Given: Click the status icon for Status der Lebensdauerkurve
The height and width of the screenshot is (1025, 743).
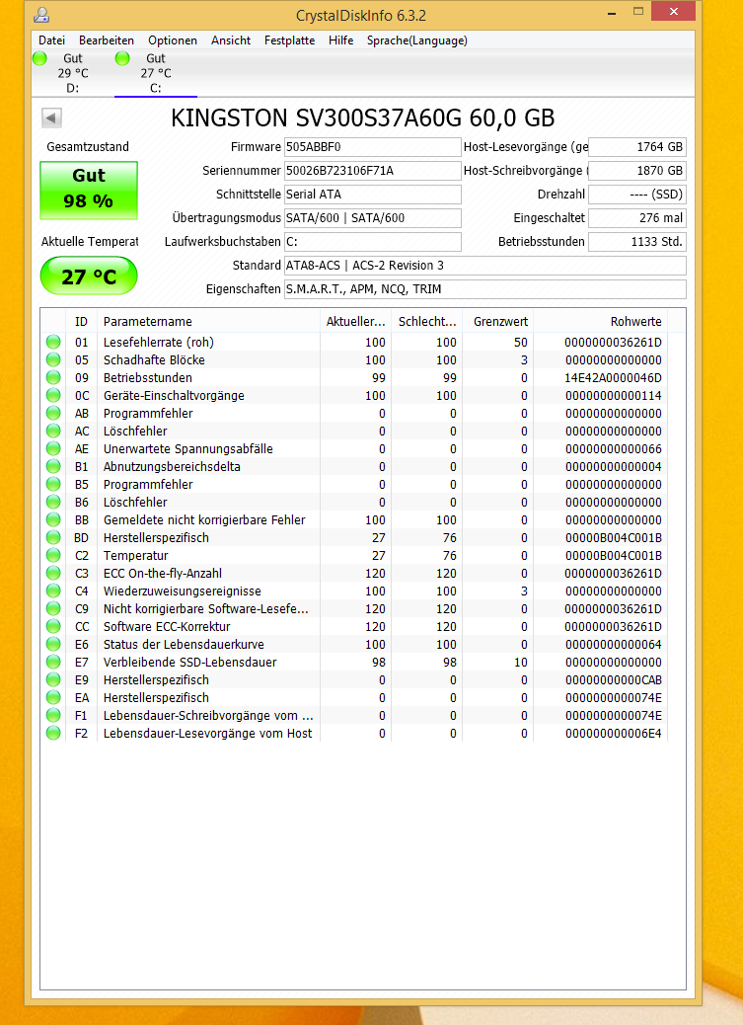Looking at the screenshot, I should 53,645.
